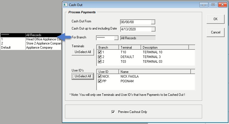229x124 pixels.
Task: Expand the For Branch dropdown
Action: 116,38
